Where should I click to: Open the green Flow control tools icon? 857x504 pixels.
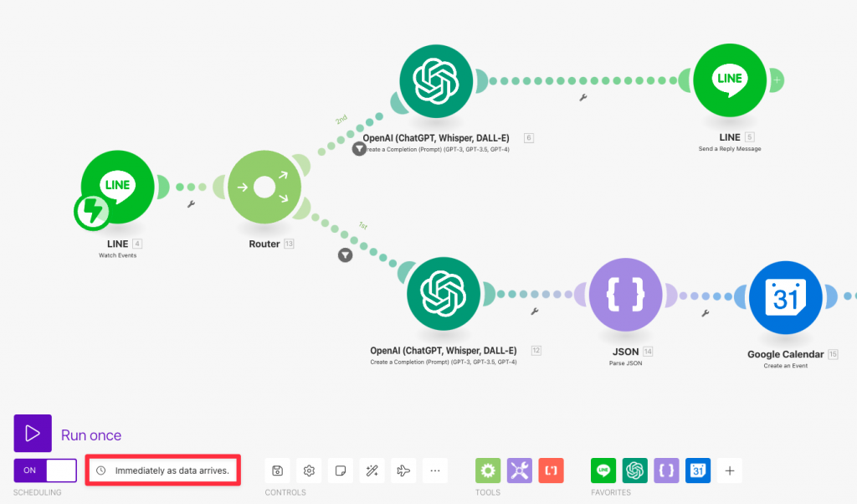click(488, 471)
